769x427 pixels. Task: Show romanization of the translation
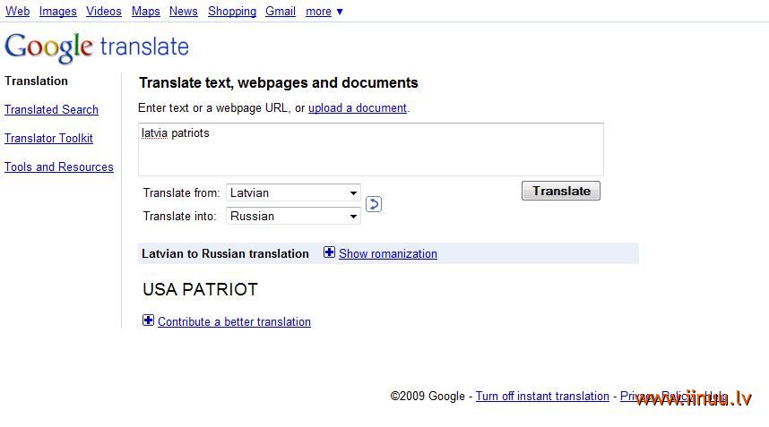click(x=388, y=253)
